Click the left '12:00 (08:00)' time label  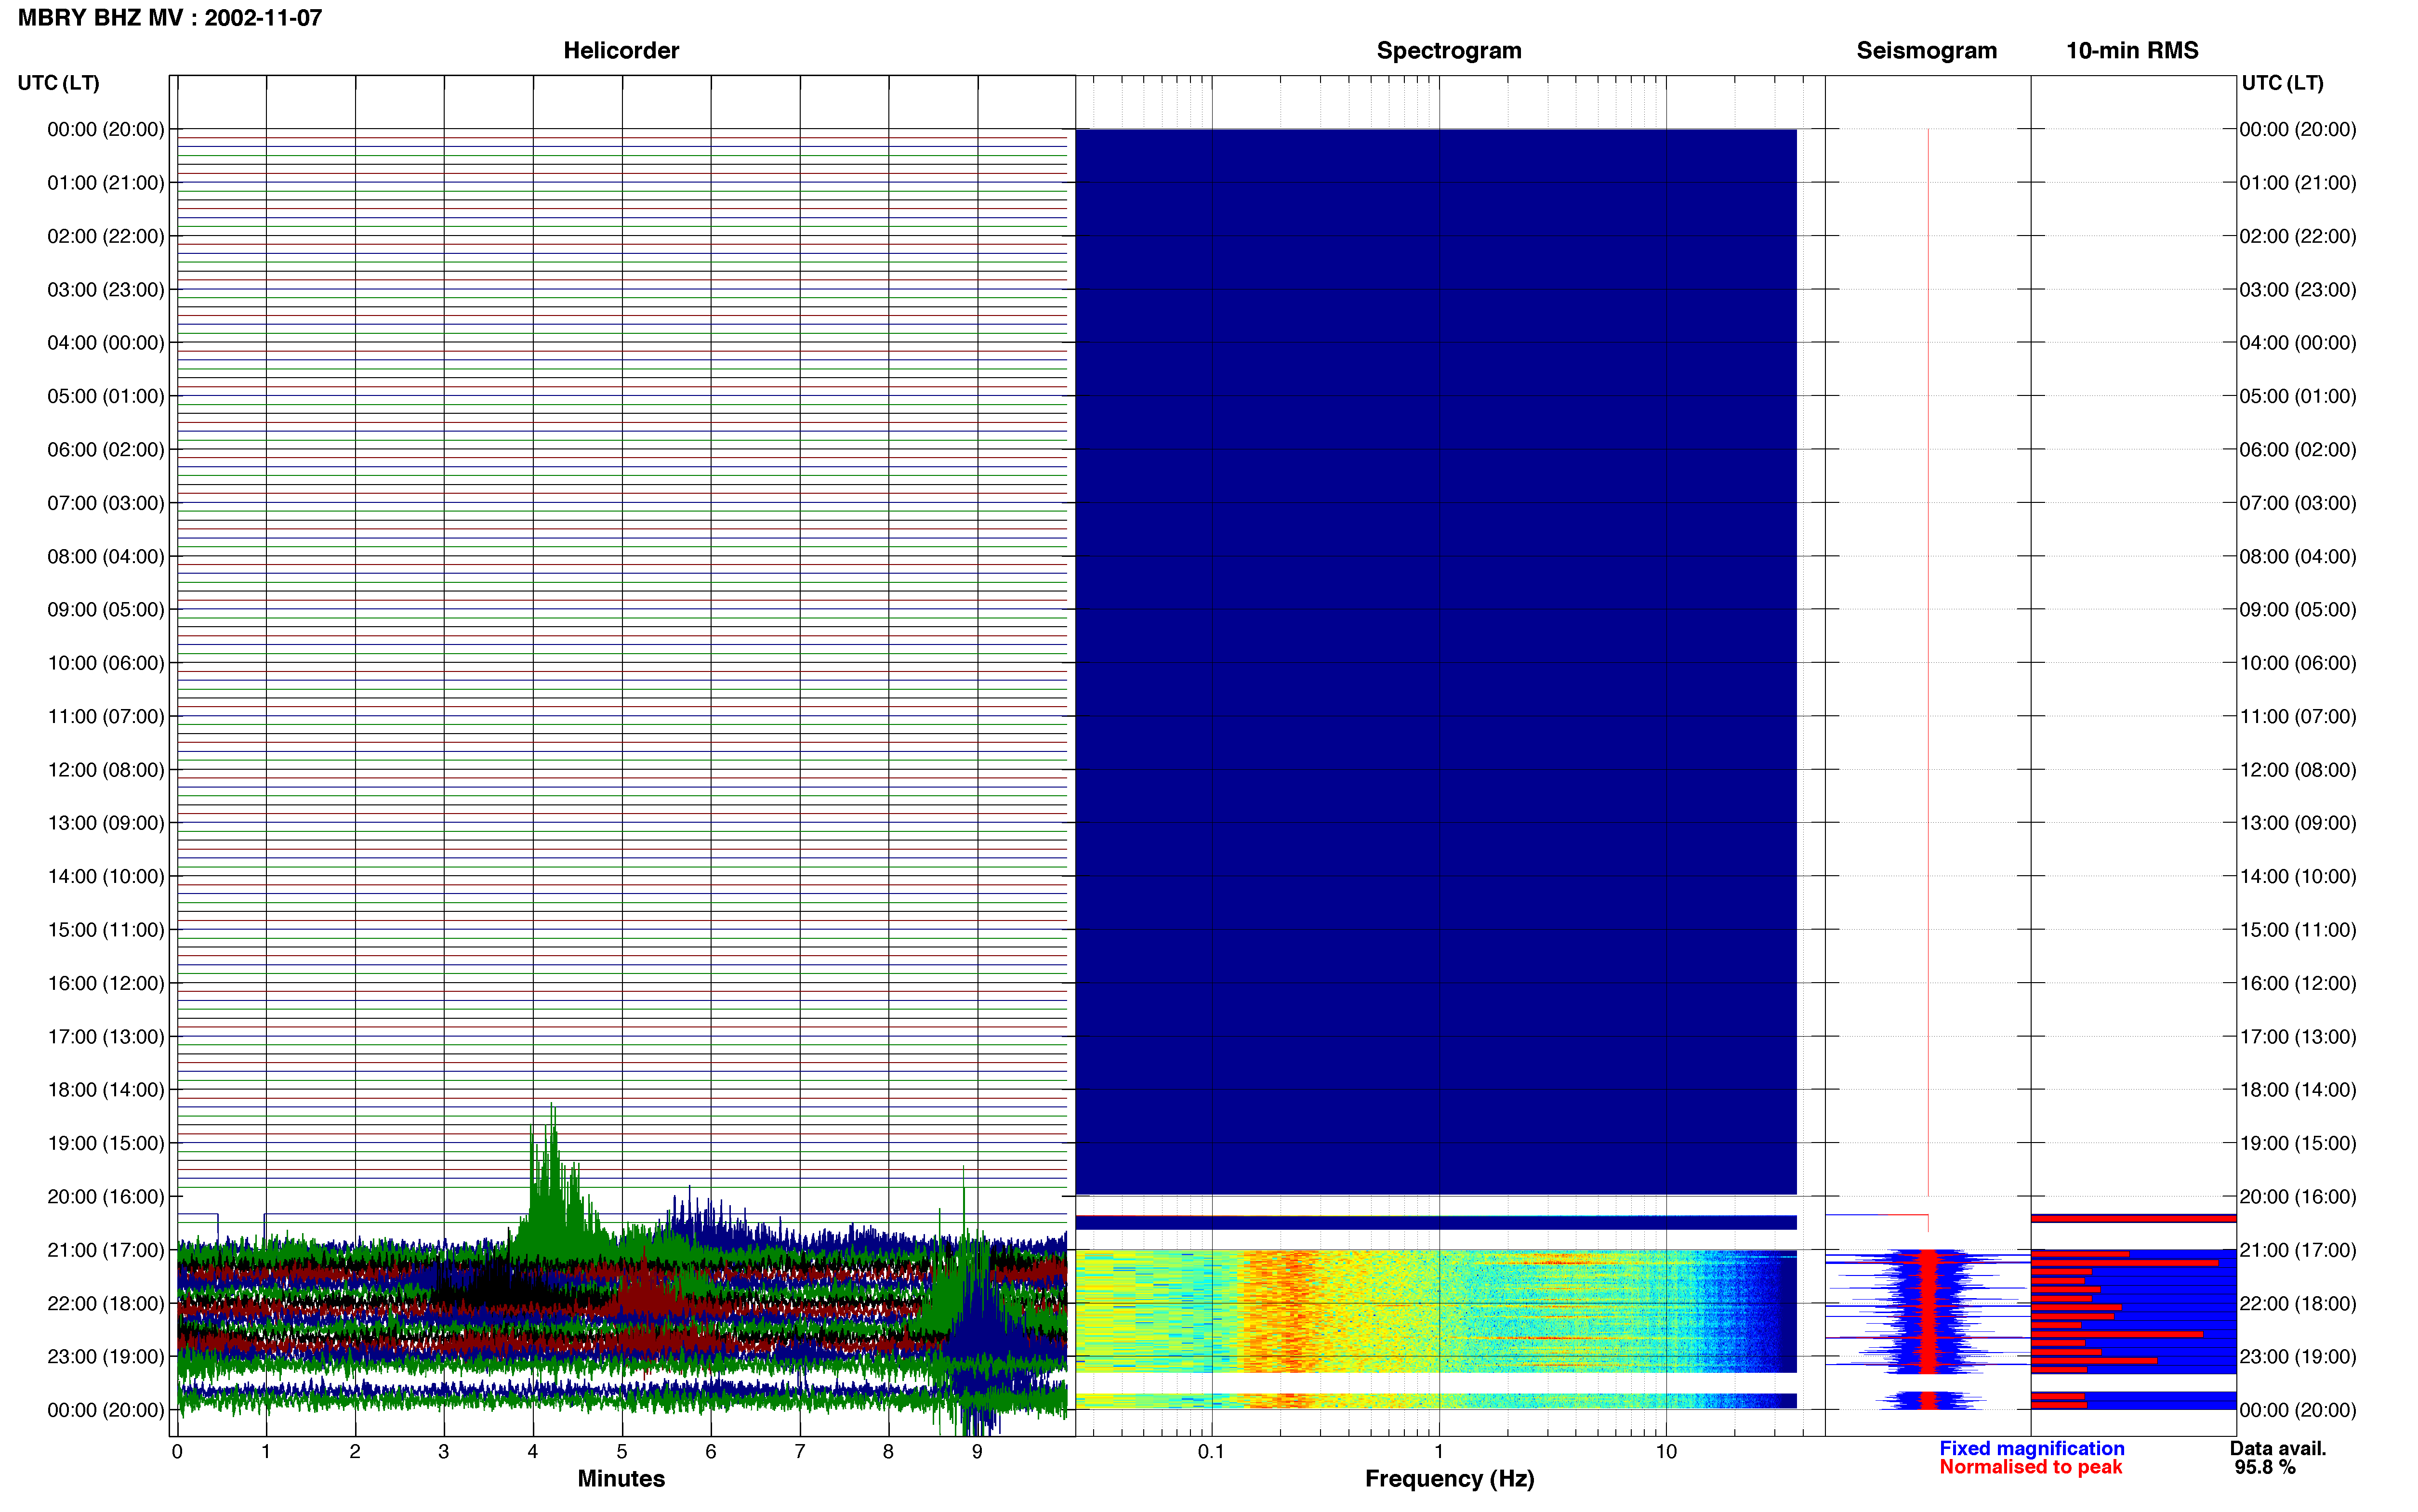[x=106, y=770]
